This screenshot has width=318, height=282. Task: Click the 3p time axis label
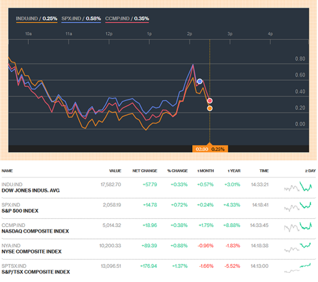click(230, 34)
